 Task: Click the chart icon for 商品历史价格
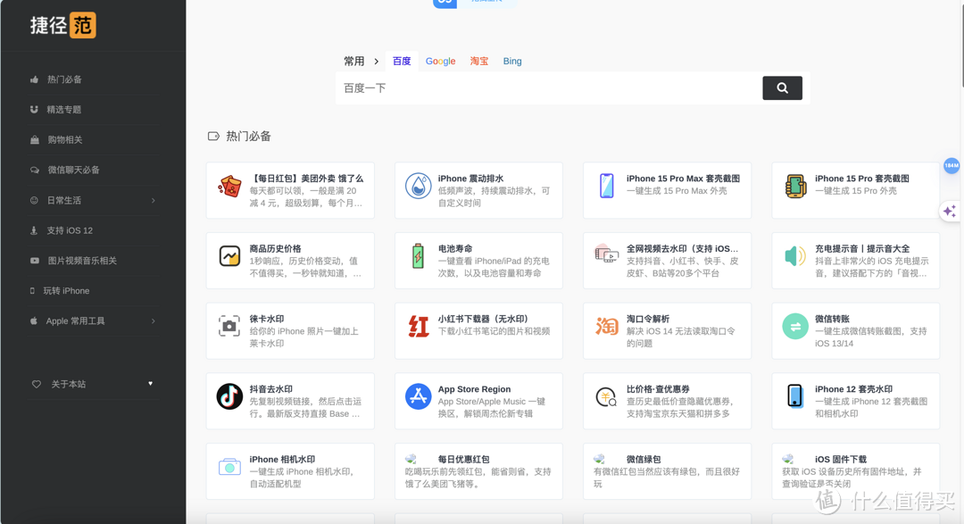229,256
